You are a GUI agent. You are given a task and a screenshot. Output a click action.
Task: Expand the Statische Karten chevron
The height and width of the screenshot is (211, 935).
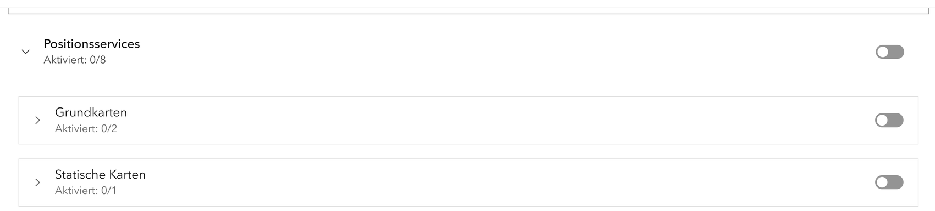[x=37, y=183]
